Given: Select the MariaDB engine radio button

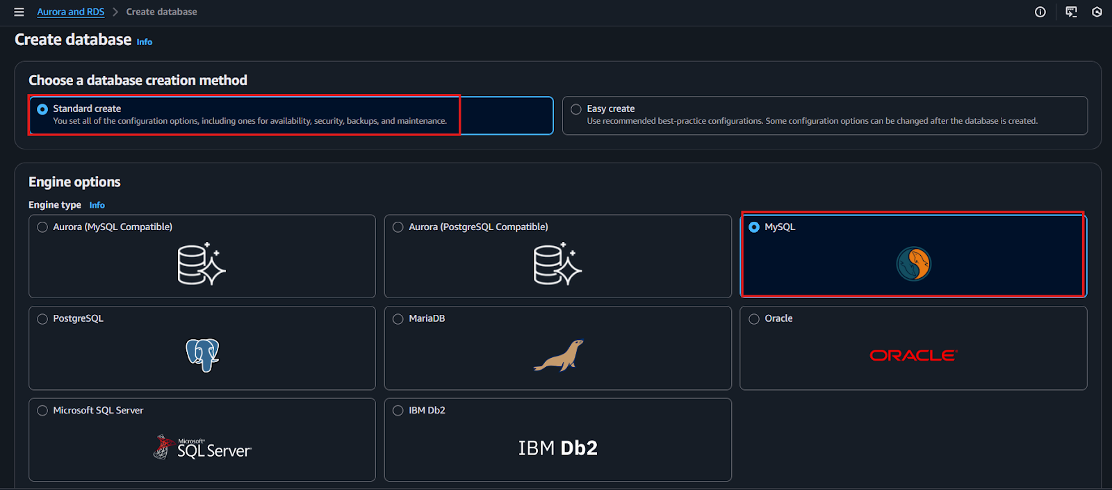Looking at the screenshot, I should (x=398, y=319).
